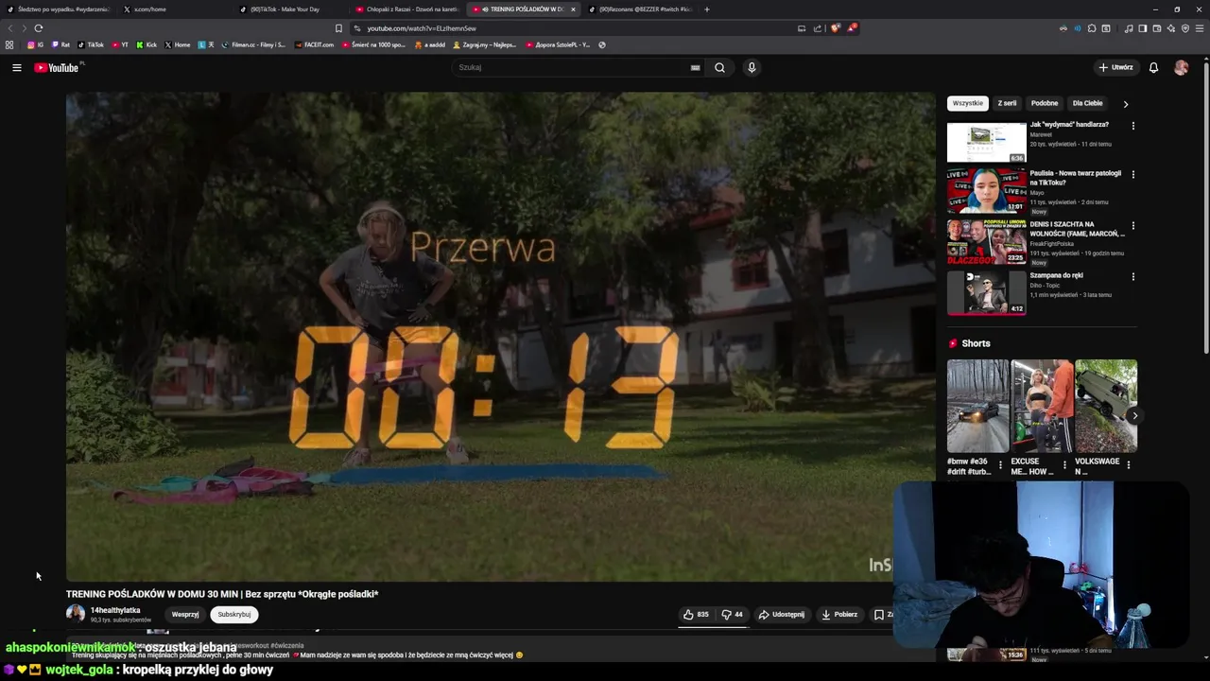Open Brave Leo AI sparkle icon
The width and height of the screenshot is (1210, 681).
click(1171, 28)
